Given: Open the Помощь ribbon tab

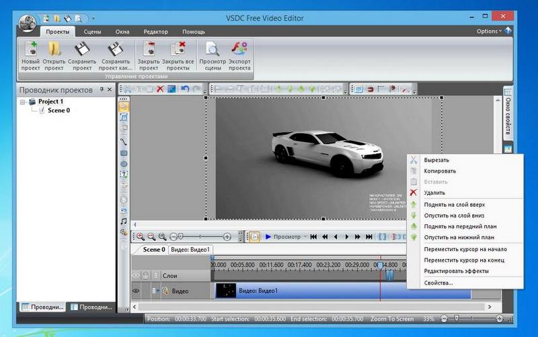Looking at the screenshot, I should (x=194, y=32).
